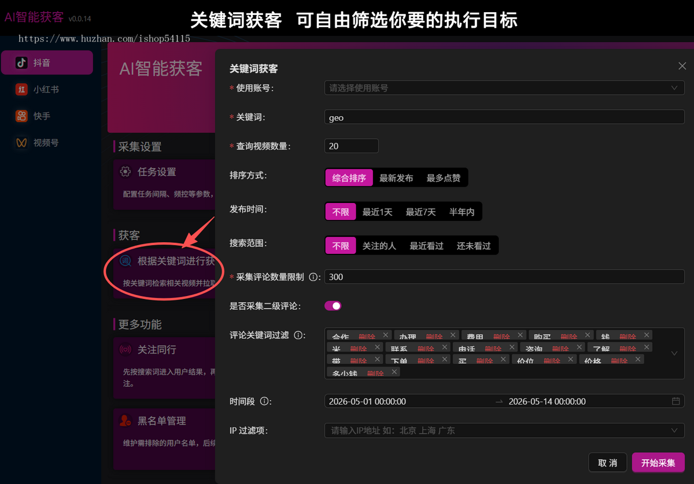Screen dimensions: 694x484
Task: Close the 关键词获客 dialog with the X
Action: pos(682,66)
